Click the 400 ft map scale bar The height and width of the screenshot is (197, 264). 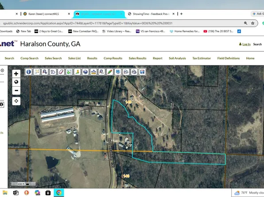23,184
